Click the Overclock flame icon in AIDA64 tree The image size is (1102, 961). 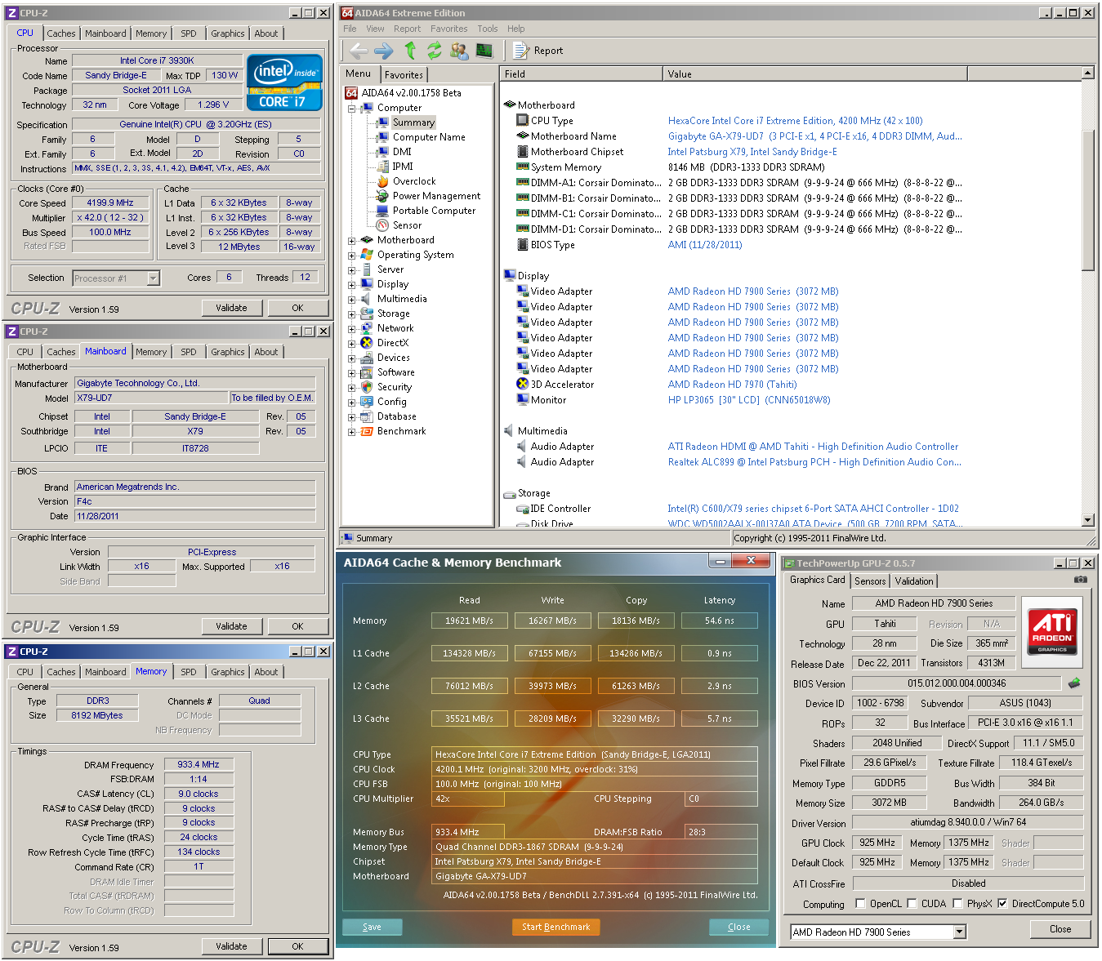pyautogui.click(x=382, y=181)
